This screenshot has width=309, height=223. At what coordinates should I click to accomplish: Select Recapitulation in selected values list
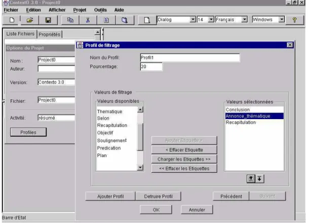(254, 123)
